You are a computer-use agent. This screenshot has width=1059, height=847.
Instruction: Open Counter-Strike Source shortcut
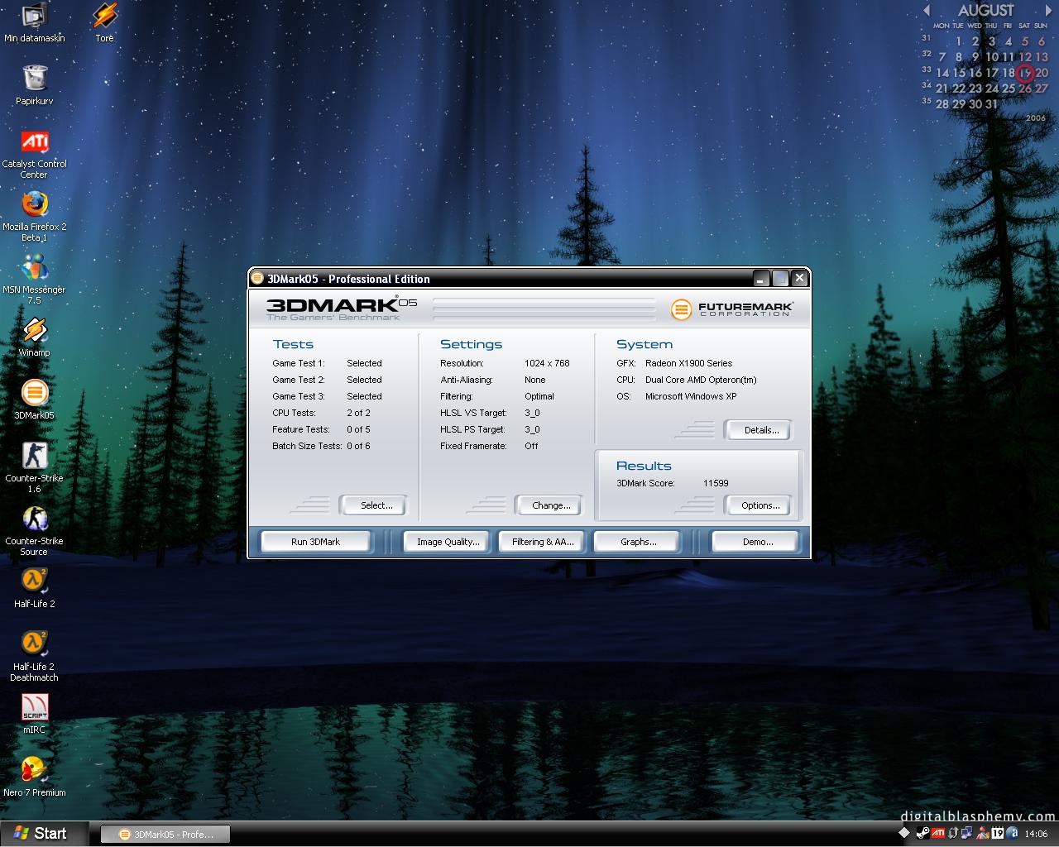tap(34, 530)
